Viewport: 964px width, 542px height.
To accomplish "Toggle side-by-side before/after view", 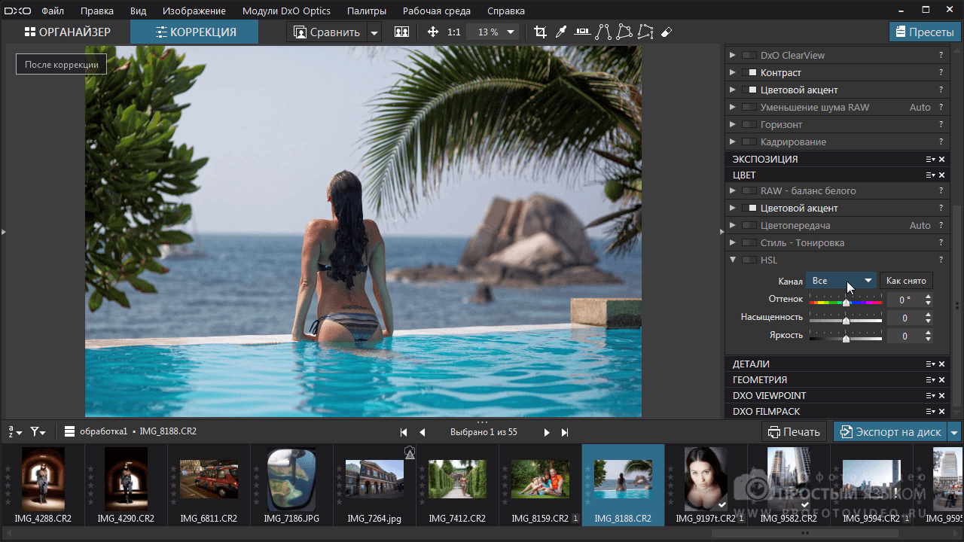I will click(401, 32).
